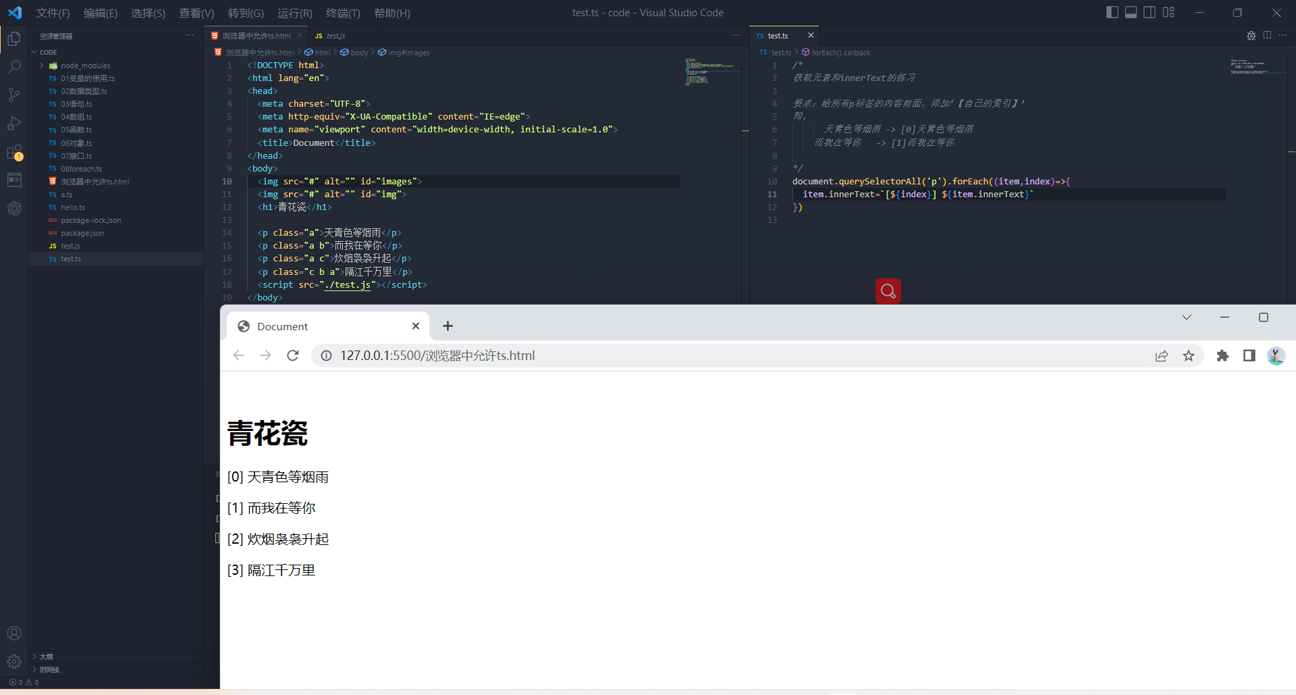This screenshot has height=695, width=1296.
Task: Open the Extensions view showing one notification
Action: tap(14, 151)
